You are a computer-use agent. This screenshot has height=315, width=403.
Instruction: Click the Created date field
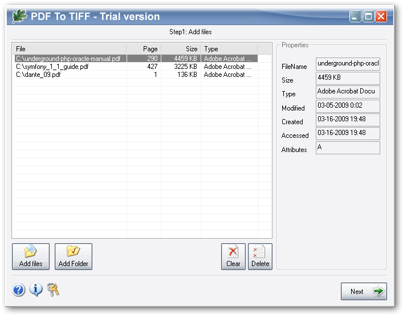click(348, 120)
